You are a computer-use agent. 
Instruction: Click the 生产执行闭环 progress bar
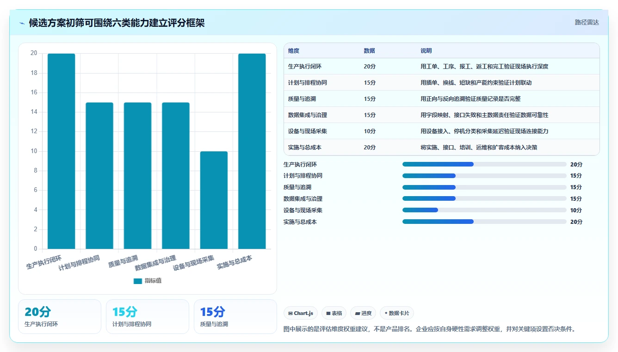point(484,164)
